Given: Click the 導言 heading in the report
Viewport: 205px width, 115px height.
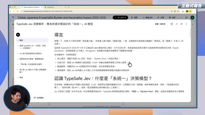Looking at the screenshot, I should pos(59,35).
